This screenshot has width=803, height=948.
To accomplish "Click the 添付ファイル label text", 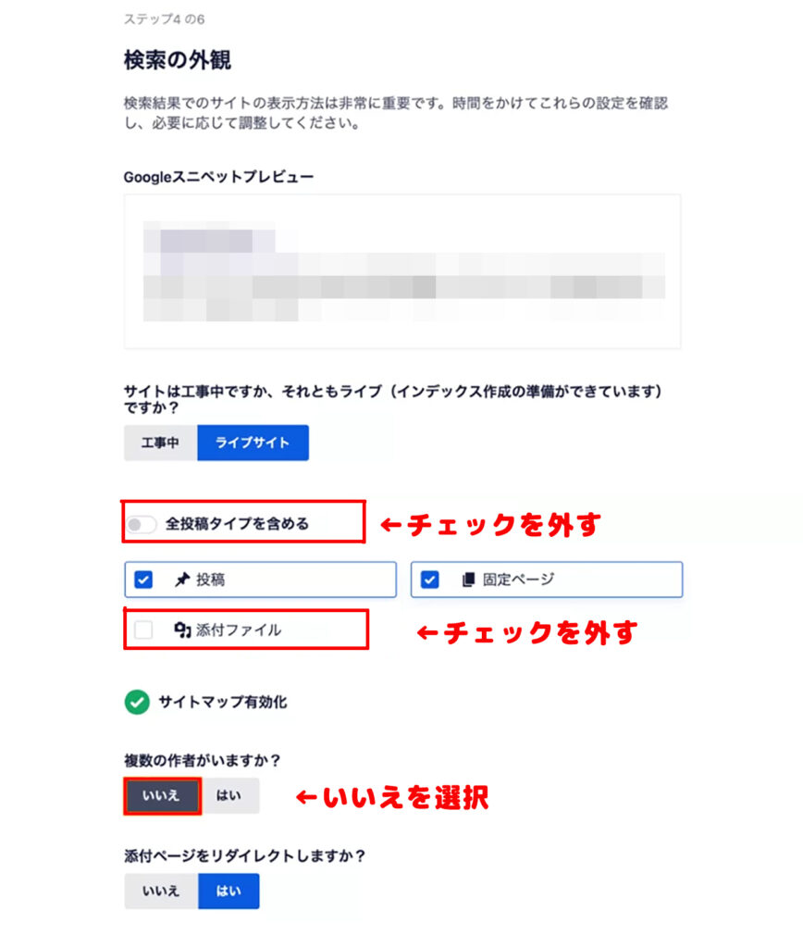I will 239,630.
